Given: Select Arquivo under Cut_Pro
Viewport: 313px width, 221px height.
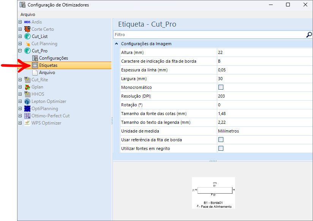Looking at the screenshot, I should tap(47, 73).
